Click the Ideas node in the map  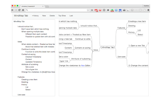point(96,50)
